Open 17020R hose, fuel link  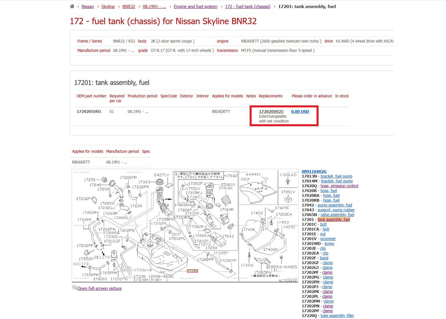tap(329, 191)
